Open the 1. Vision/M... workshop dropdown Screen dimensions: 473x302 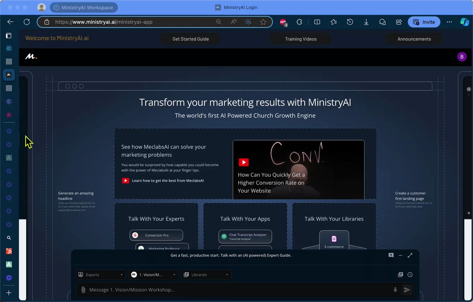pyautogui.click(x=154, y=275)
